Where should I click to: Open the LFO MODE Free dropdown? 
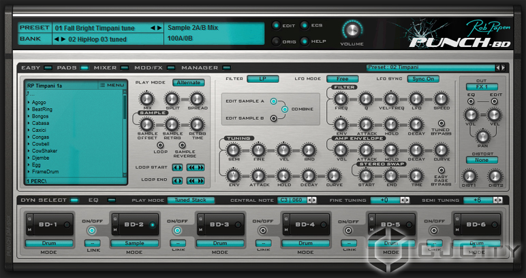click(x=343, y=79)
